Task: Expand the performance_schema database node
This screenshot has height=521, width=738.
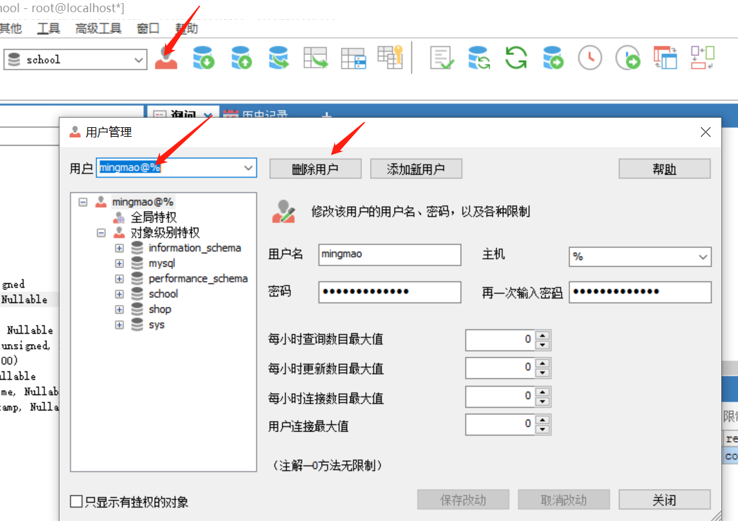Action: click(x=120, y=279)
